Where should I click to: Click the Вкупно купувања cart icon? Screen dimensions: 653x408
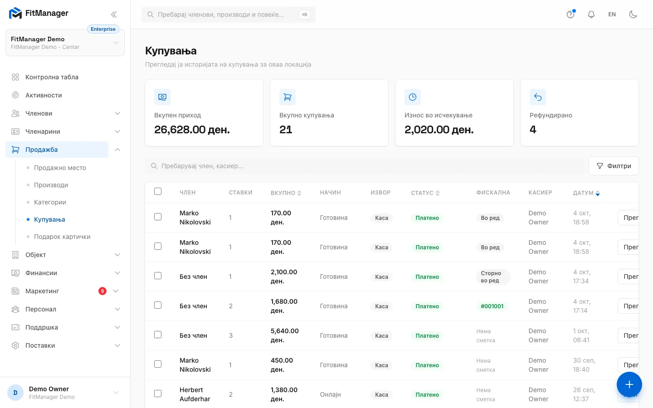tap(288, 97)
